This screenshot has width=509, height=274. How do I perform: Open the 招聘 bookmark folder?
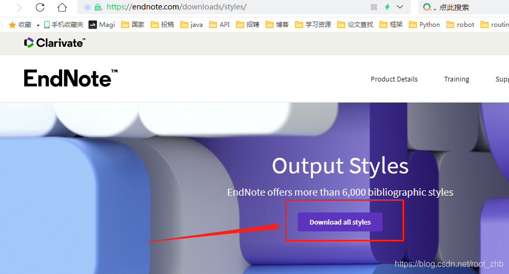click(x=248, y=25)
